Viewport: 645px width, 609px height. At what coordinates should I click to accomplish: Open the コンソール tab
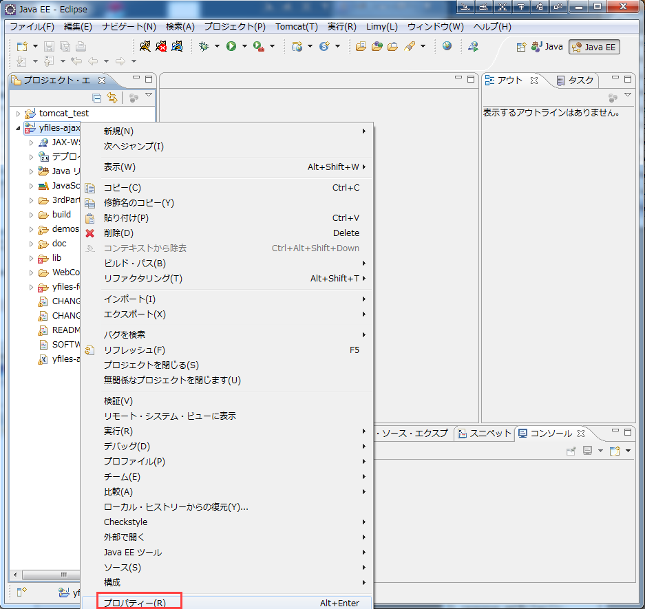(x=549, y=434)
